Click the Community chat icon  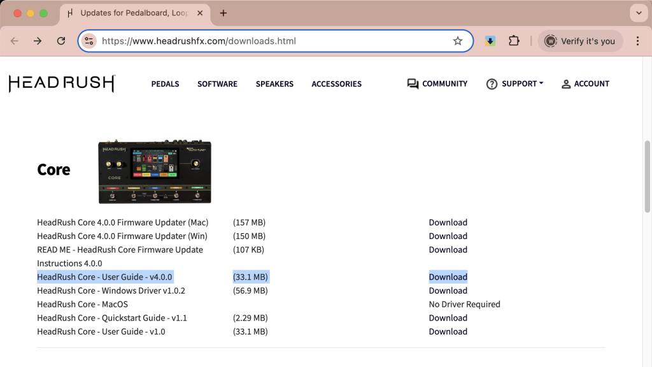pos(413,83)
